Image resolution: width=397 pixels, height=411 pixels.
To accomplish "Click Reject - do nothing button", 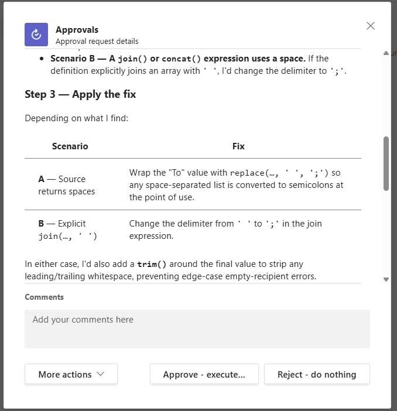I will tap(317, 374).
